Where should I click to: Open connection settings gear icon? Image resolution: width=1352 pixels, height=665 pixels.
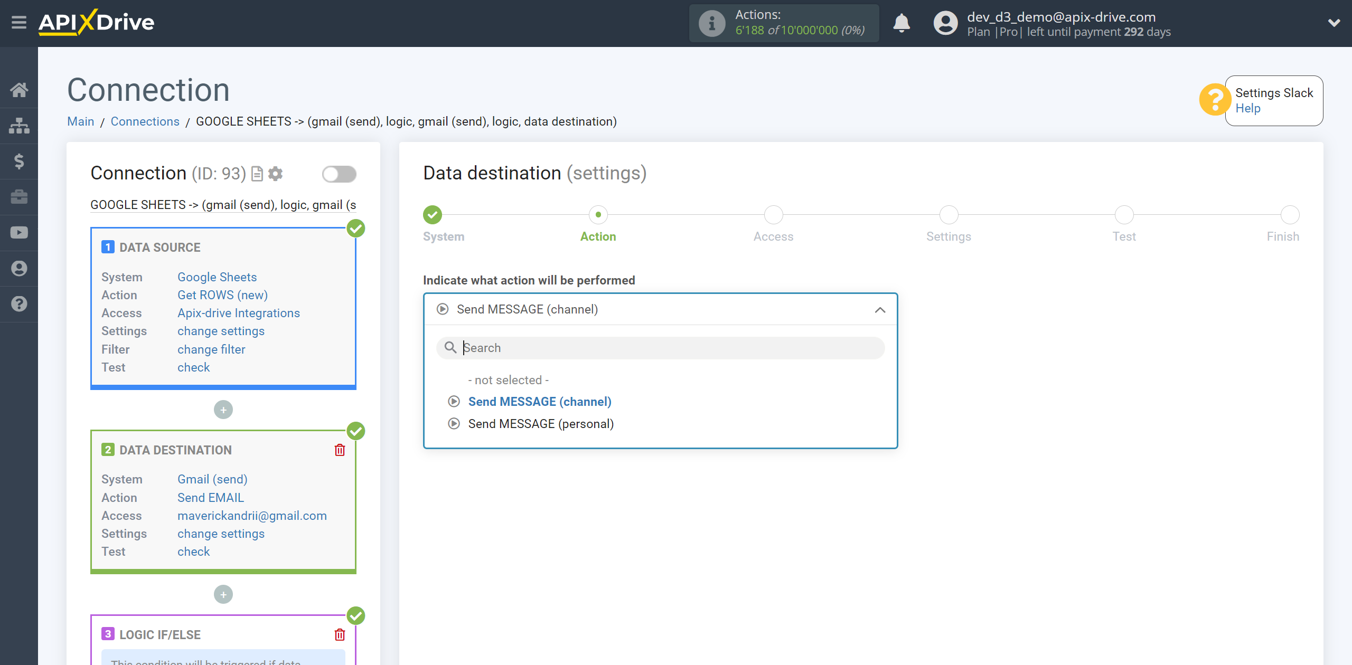(275, 174)
